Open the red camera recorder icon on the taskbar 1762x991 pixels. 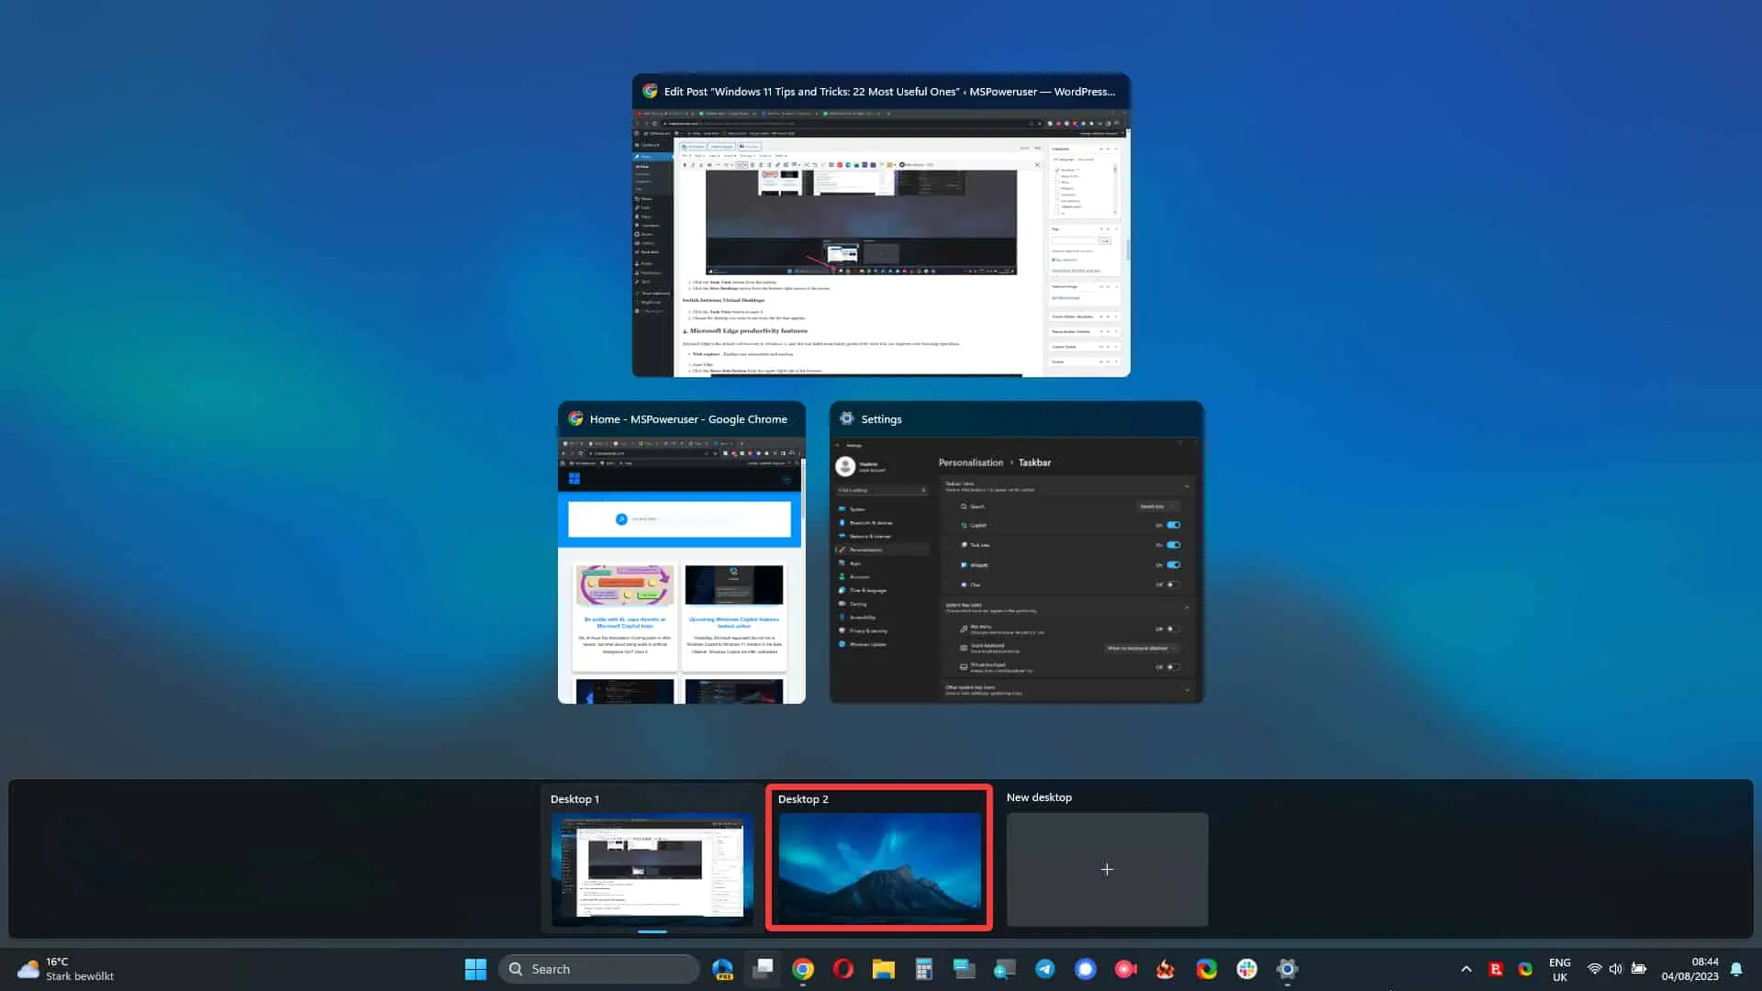[1126, 969]
